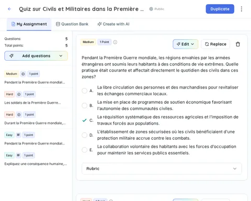This screenshot has height=201, width=251.
Task: Click first Hard tag in sidebar
Action: click(x=9, y=94)
